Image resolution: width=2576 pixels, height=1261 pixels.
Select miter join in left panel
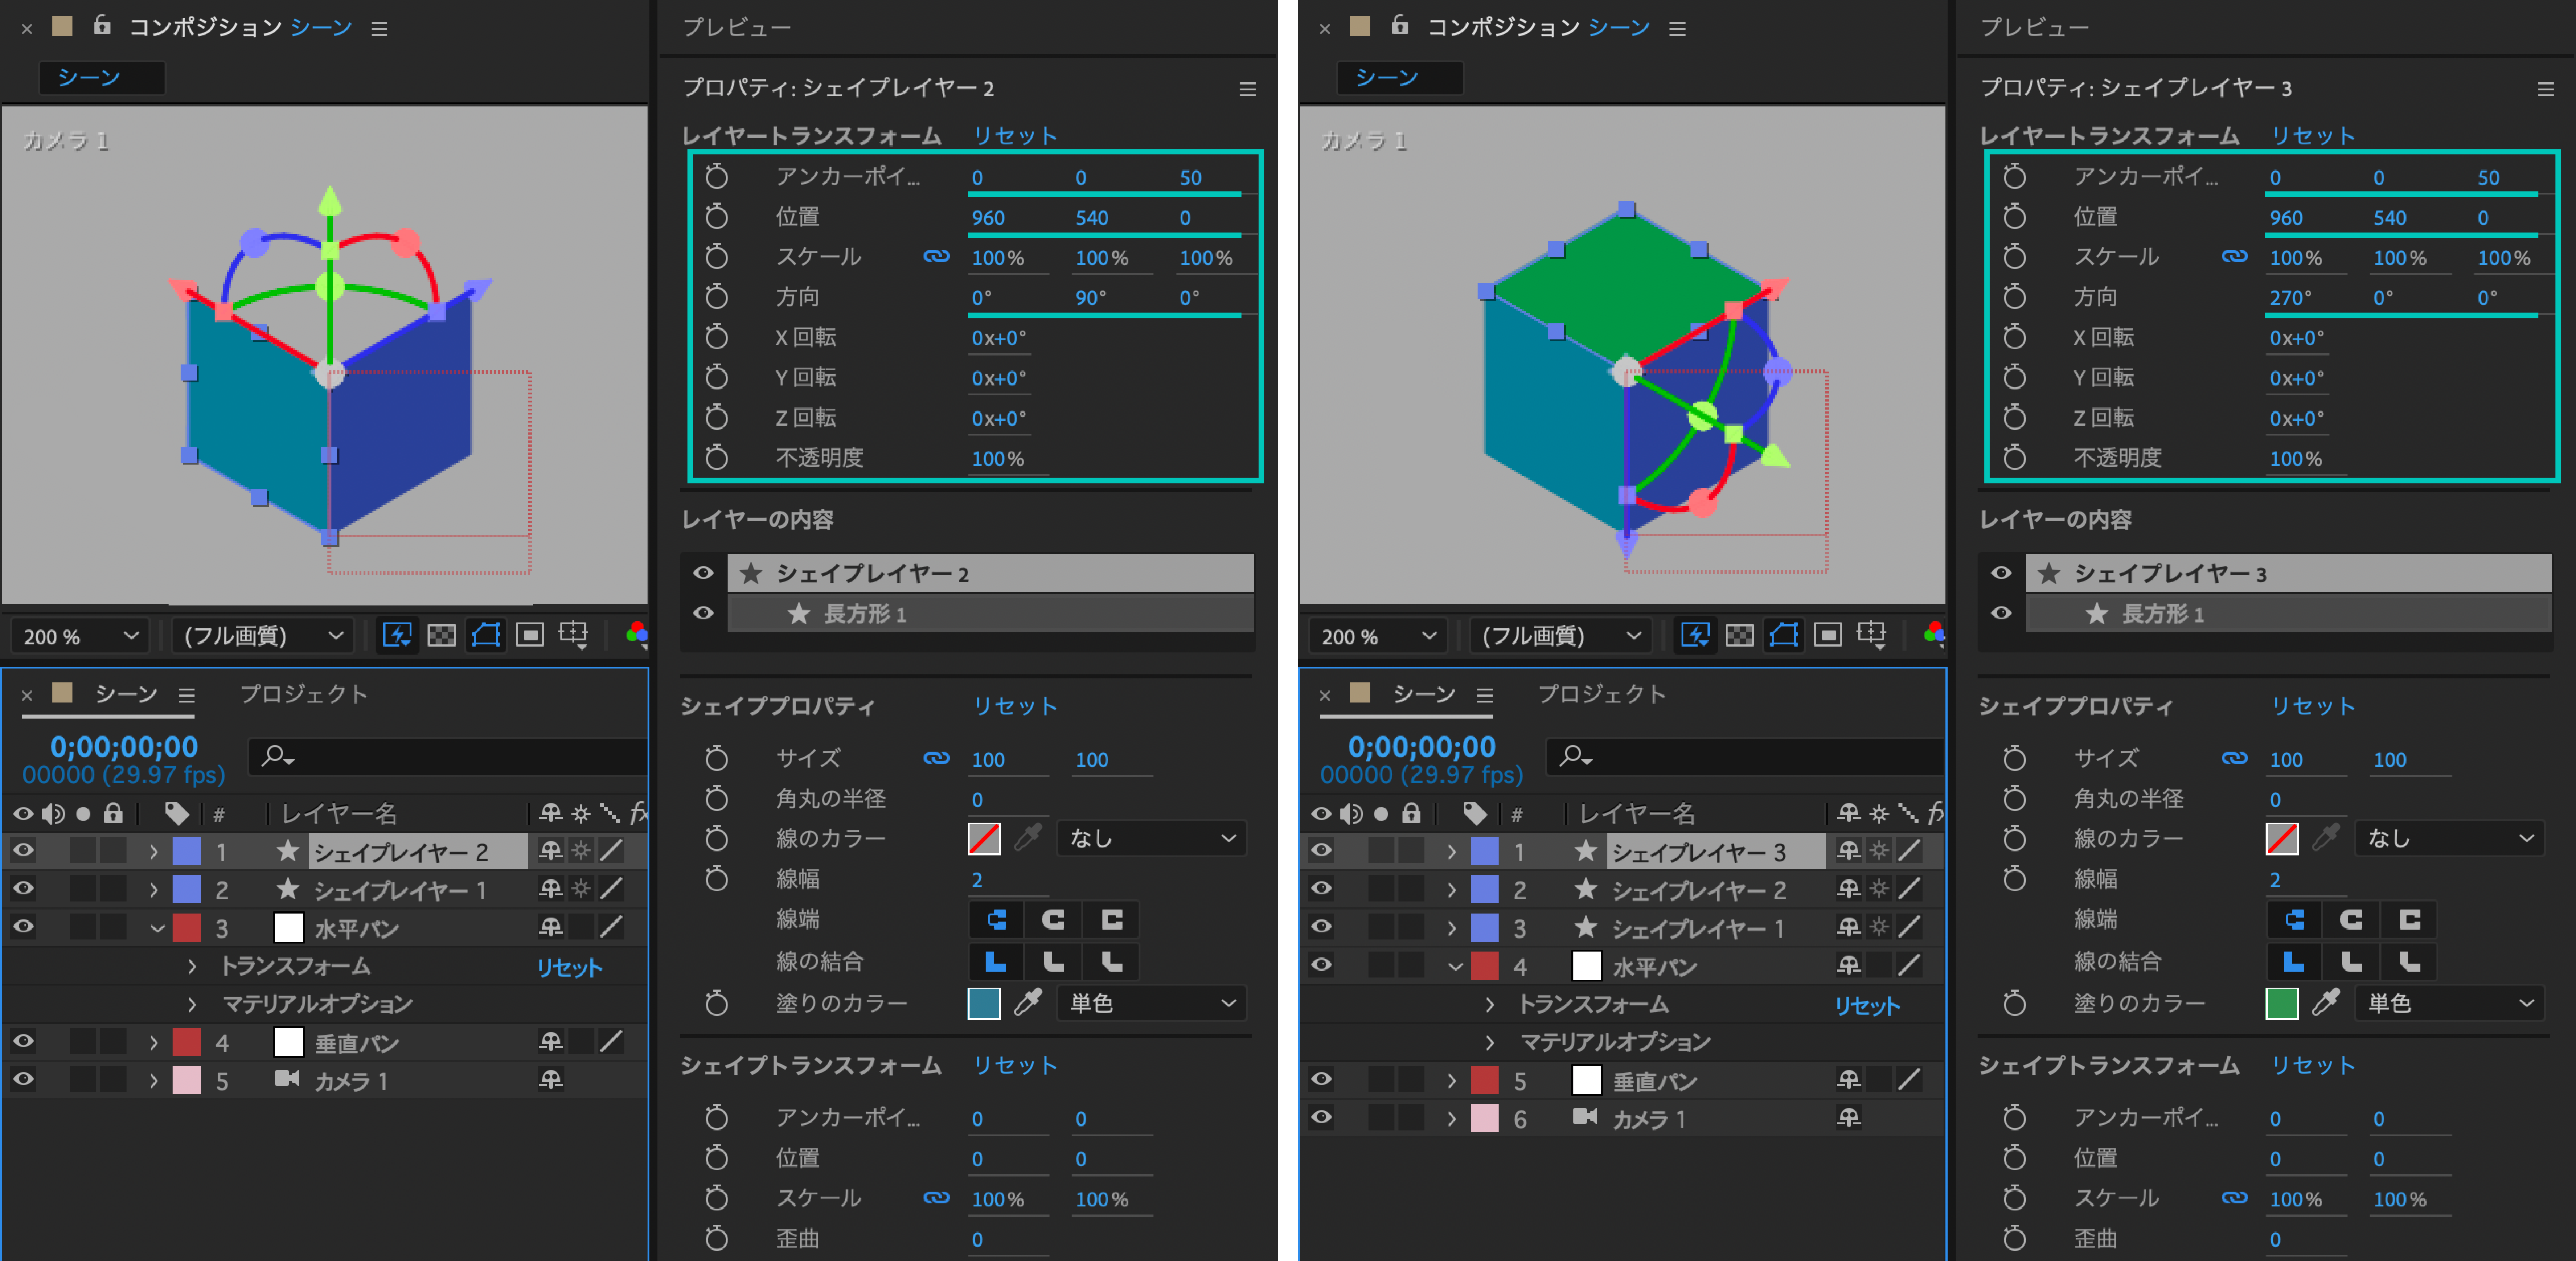996,962
